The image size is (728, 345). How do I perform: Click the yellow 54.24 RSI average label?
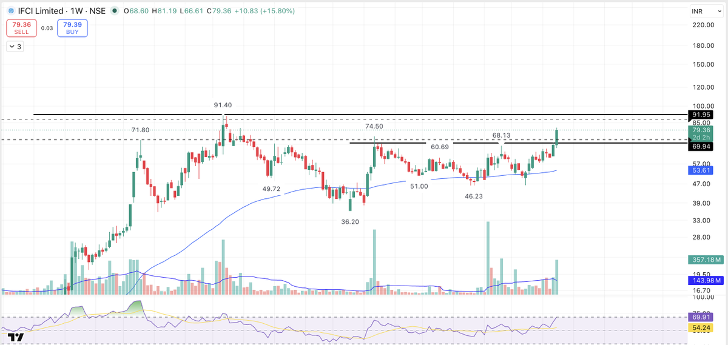[701, 328]
